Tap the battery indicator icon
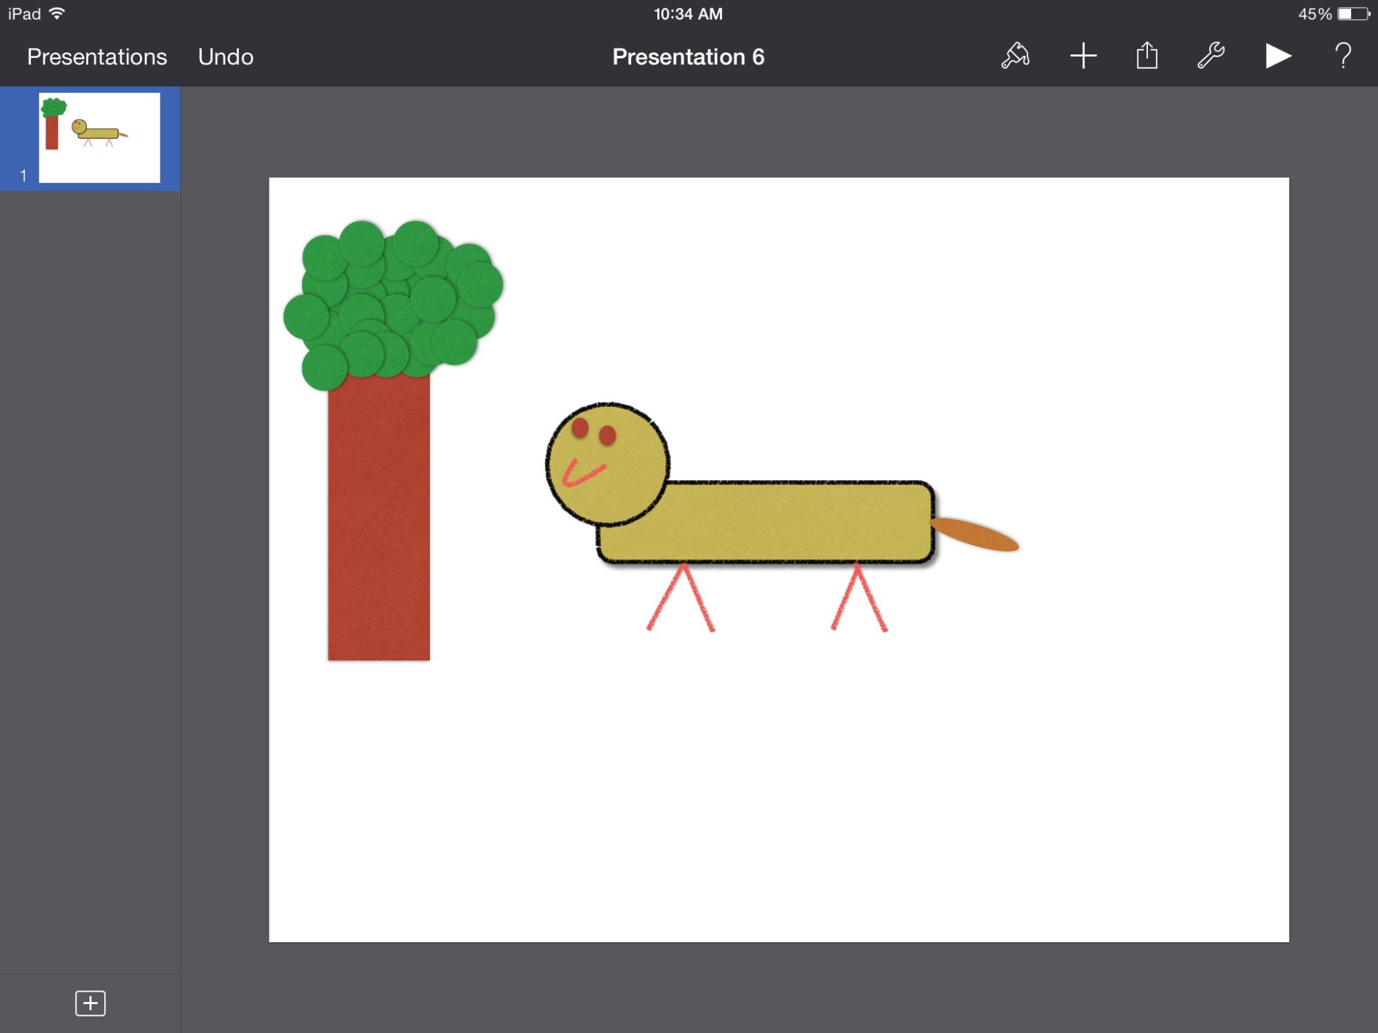The width and height of the screenshot is (1378, 1033). click(1353, 14)
